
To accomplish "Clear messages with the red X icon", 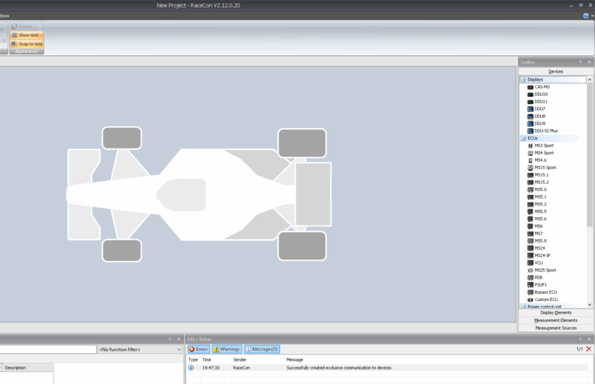I will tap(589, 349).
